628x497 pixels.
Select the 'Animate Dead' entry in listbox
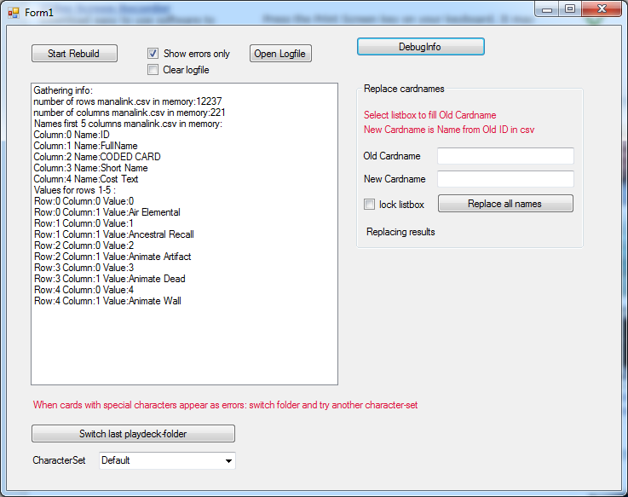[109, 279]
